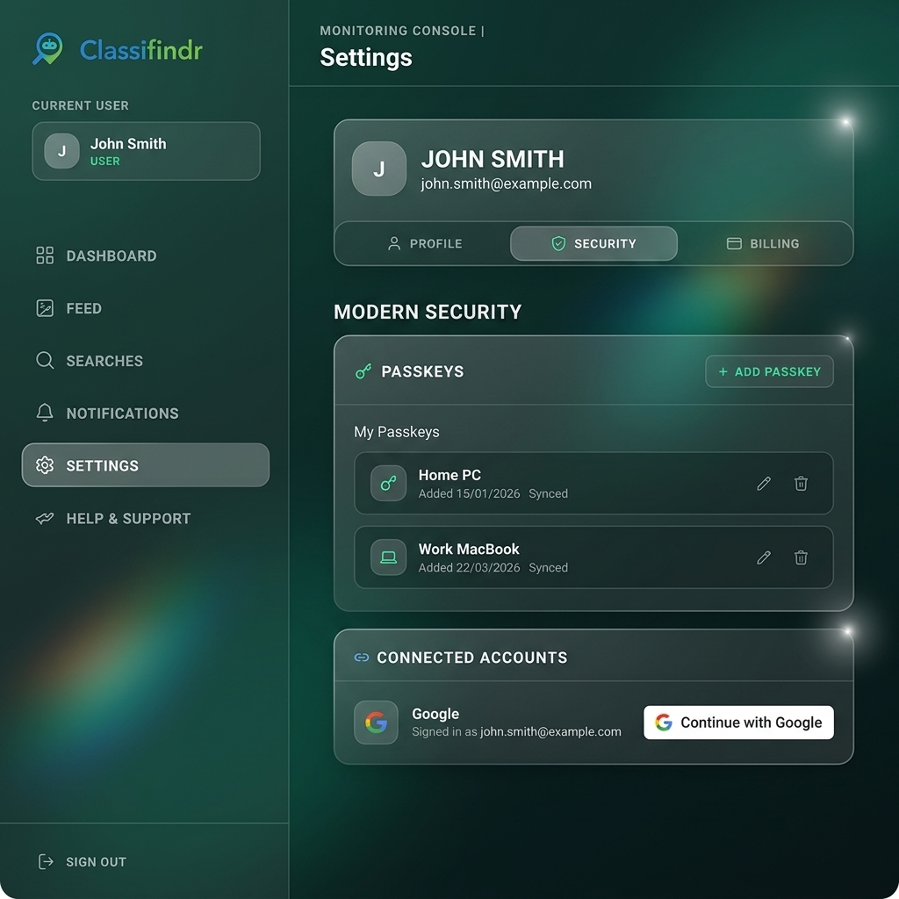Click the Help & Support handshake icon
899x899 pixels.
pos(45,518)
